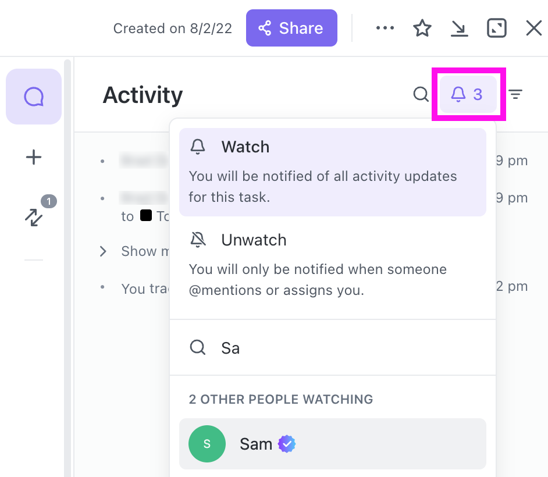Click the black To status color square
This screenshot has width=548, height=477.
click(146, 215)
